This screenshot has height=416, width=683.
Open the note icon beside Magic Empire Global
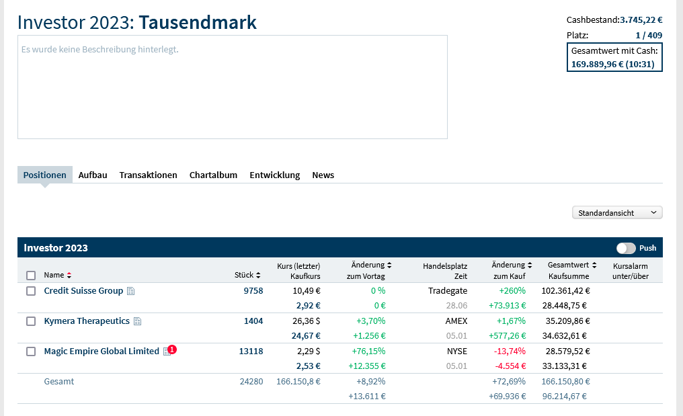(167, 351)
